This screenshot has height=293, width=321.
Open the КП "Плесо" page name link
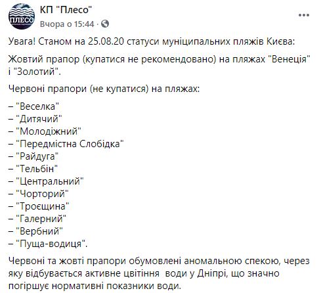point(66,10)
